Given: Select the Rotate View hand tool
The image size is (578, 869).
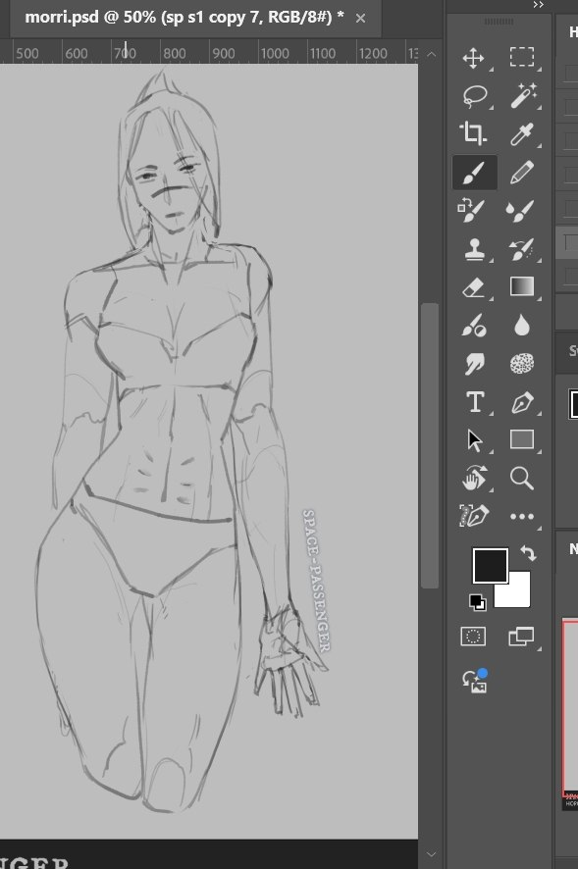Looking at the screenshot, I should (x=473, y=478).
